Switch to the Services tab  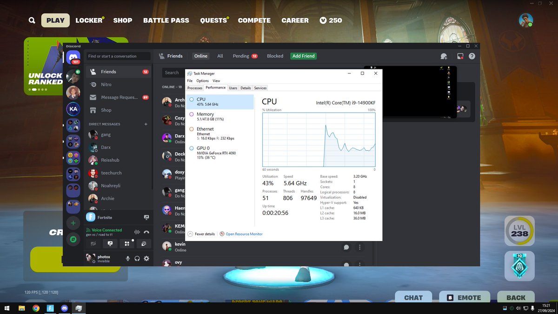pyautogui.click(x=260, y=88)
